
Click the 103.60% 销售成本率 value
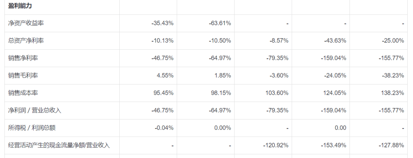276,93
